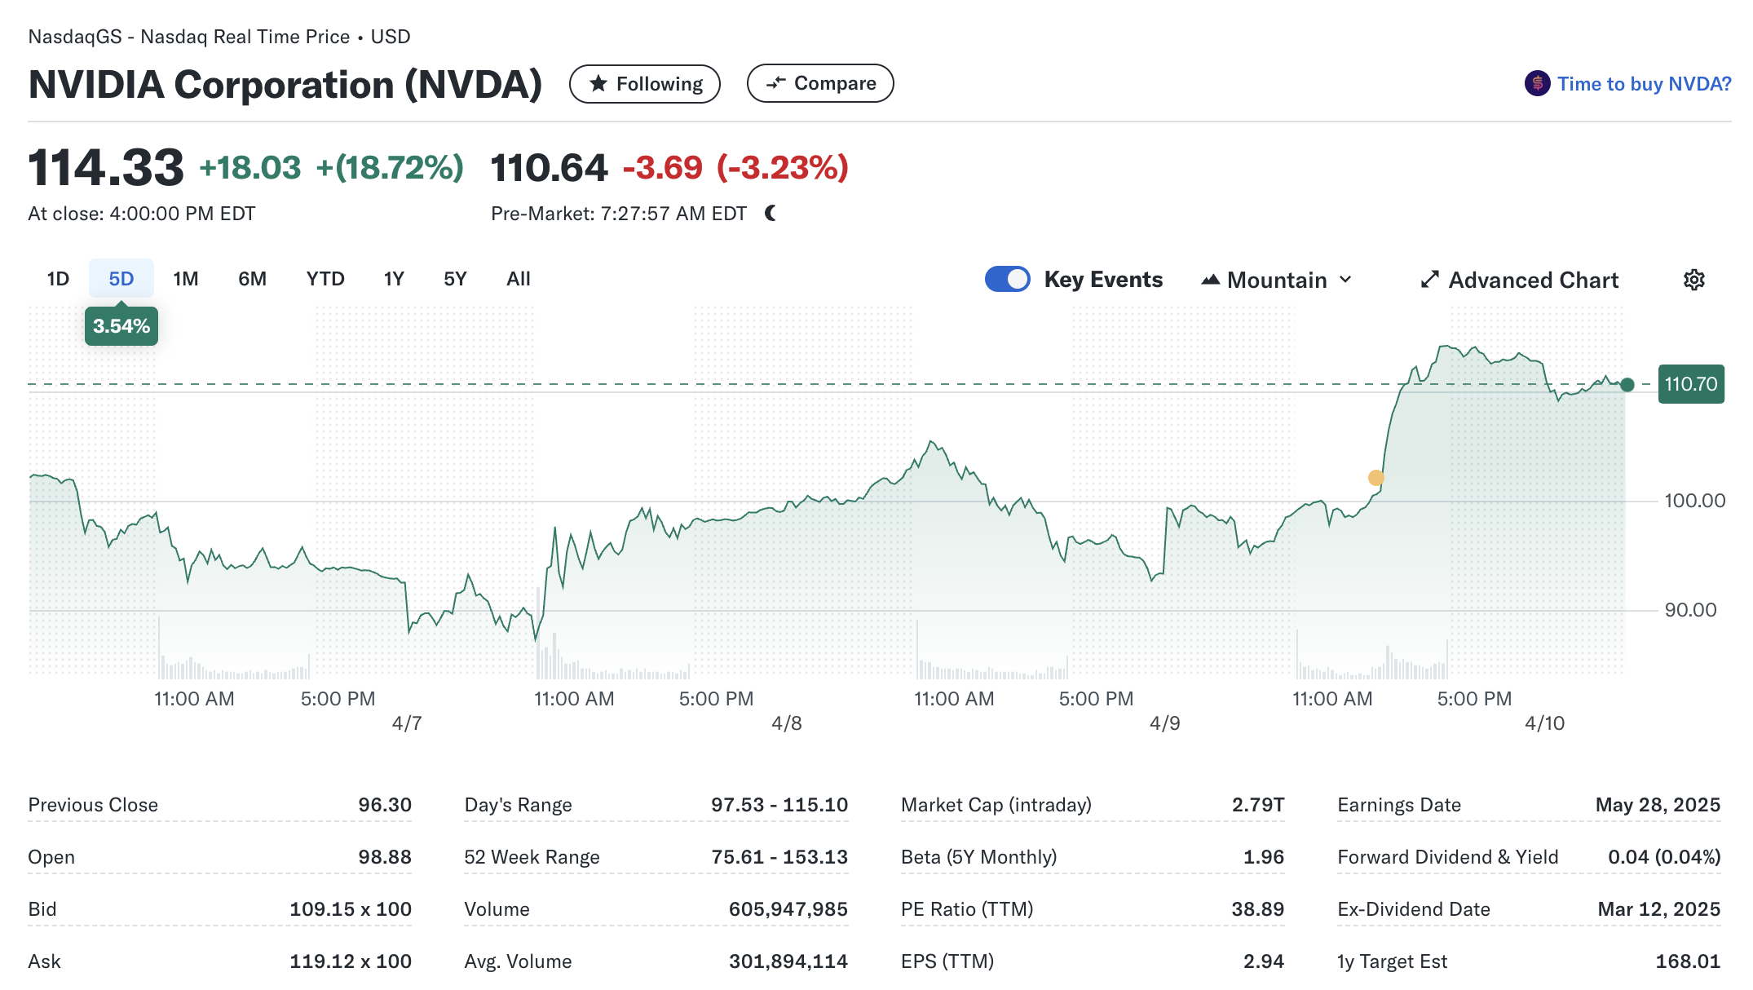Select the All time range
This screenshot has height=990, width=1753.
point(519,279)
